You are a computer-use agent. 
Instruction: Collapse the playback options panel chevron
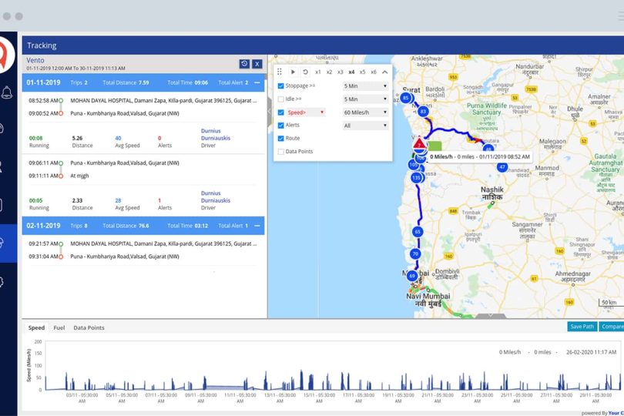[385, 72]
